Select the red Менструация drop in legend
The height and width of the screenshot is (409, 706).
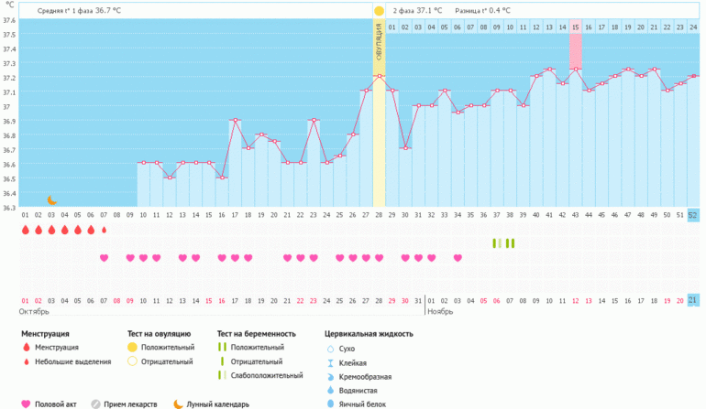26,348
